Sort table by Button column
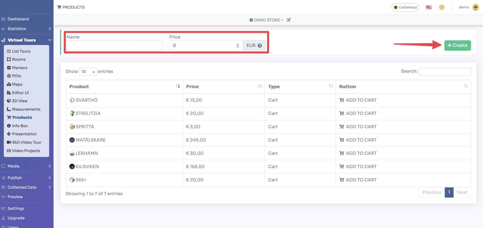This screenshot has height=228, width=483. [403, 87]
